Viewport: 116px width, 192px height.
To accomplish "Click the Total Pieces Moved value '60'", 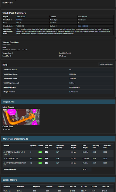I will (x=70, y=70).
